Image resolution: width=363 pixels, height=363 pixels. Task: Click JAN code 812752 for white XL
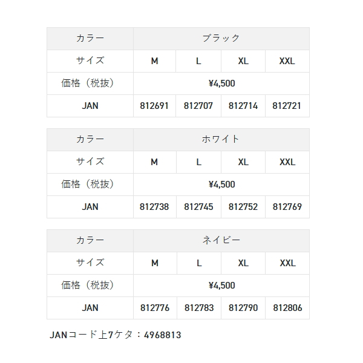(x=243, y=207)
